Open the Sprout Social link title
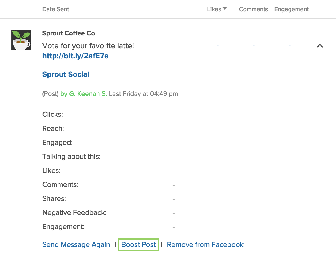The image size is (336, 261). point(66,74)
